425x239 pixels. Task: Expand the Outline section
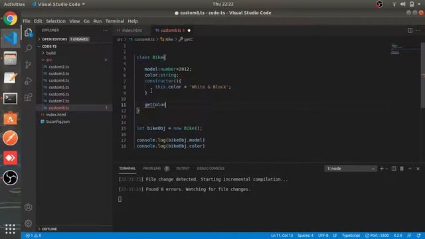coord(49,229)
